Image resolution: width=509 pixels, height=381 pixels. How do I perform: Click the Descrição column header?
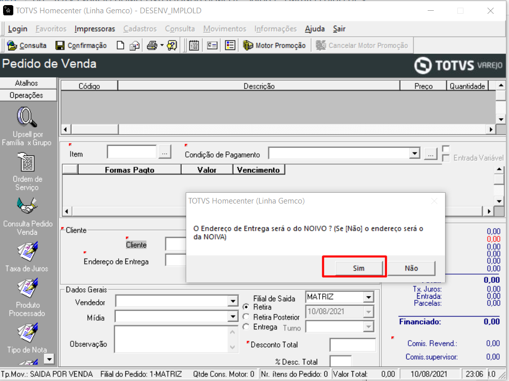[259, 86]
